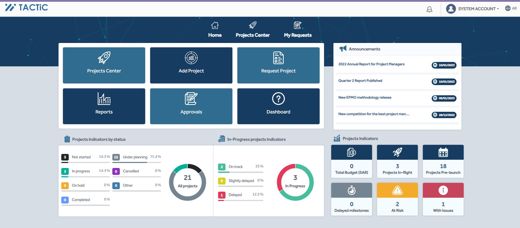Click the '14.3 %' value beside Not started

pyautogui.click(x=104, y=157)
